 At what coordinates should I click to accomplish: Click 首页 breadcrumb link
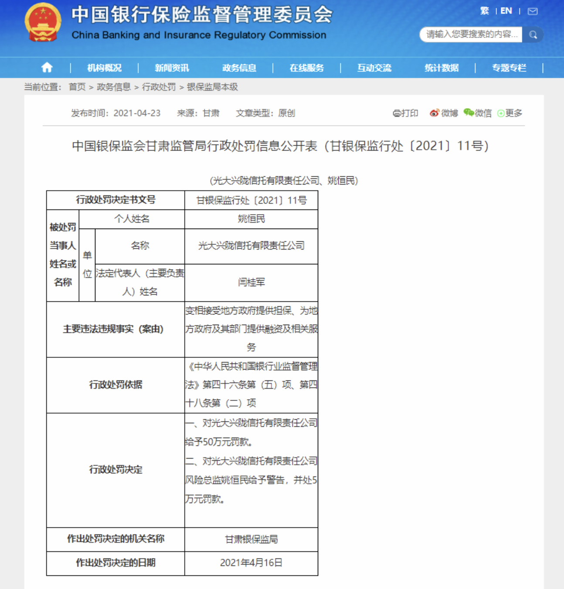click(x=77, y=87)
